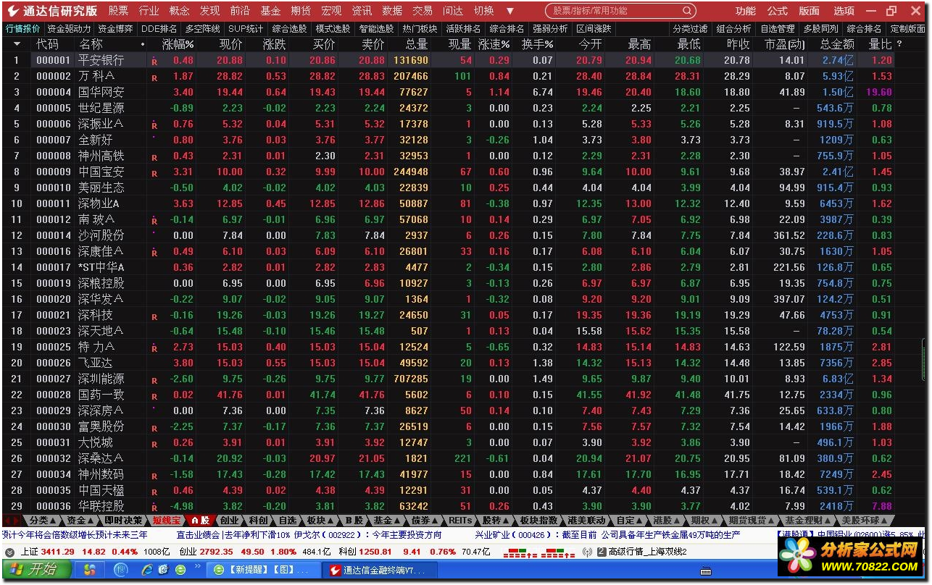The image size is (932, 585).
Task: Click the R marker icon beside 平安银行
Action: pos(154,61)
